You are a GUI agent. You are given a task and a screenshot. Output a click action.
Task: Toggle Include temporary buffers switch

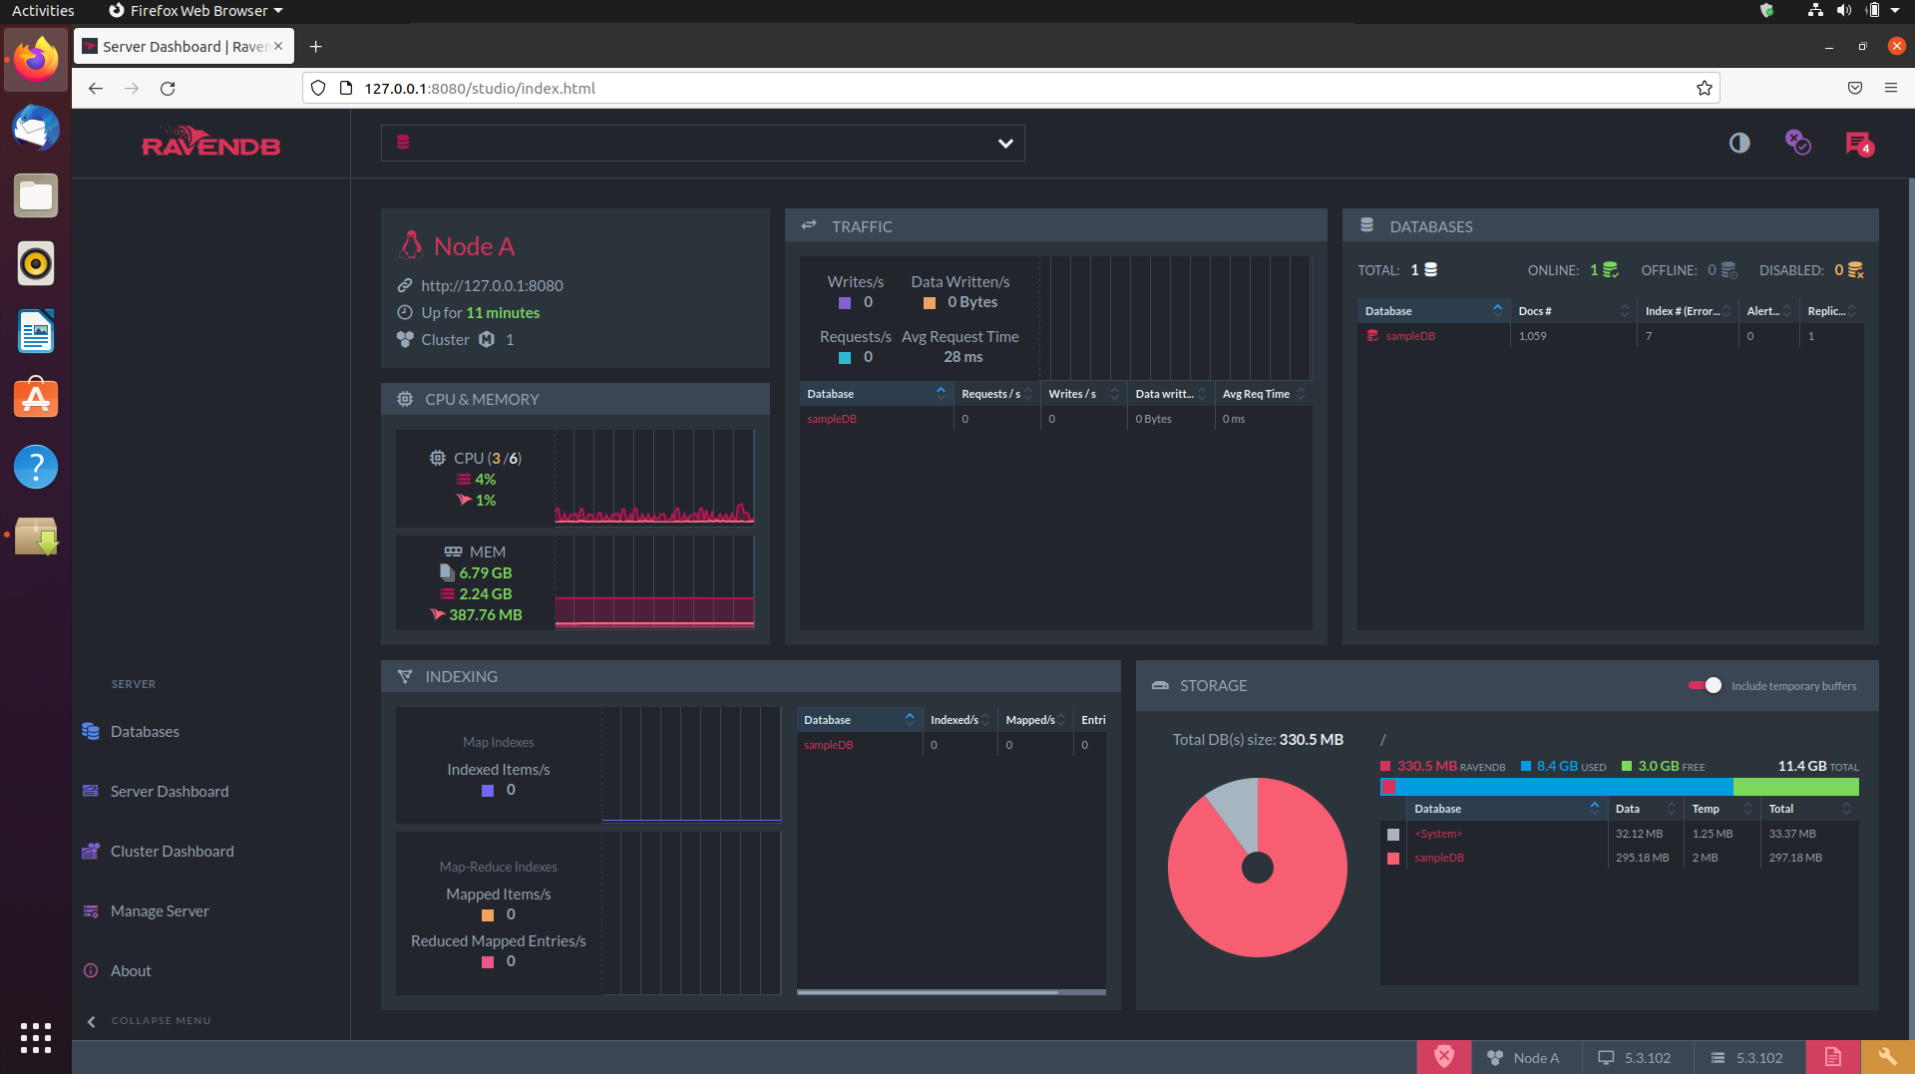pyautogui.click(x=1705, y=685)
